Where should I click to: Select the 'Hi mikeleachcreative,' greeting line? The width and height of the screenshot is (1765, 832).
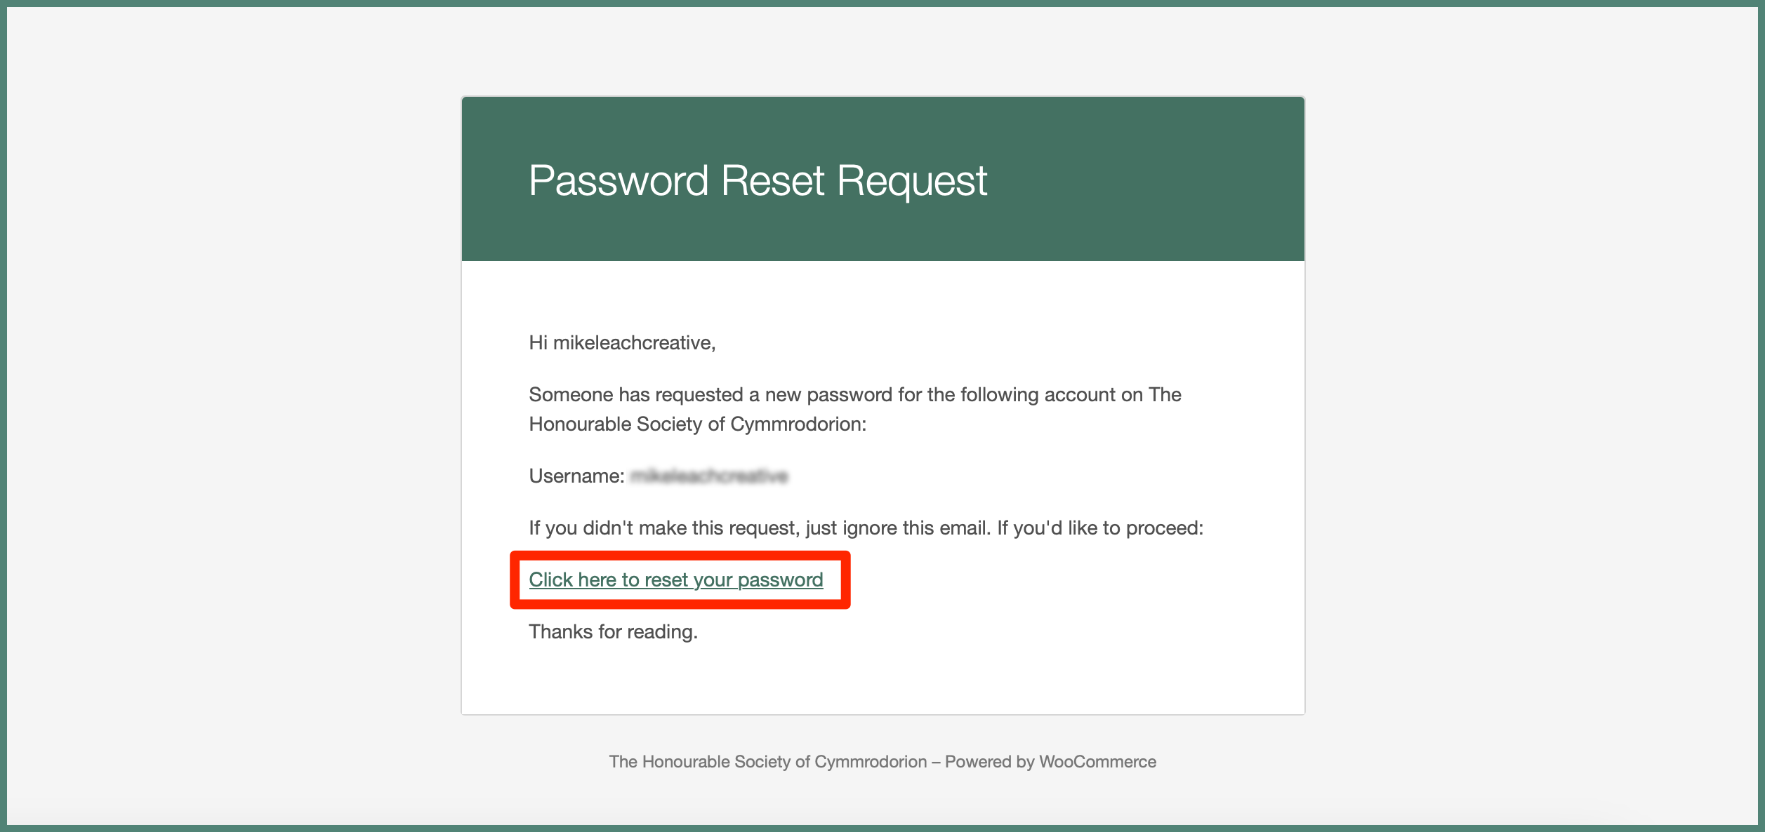pyautogui.click(x=622, y=342)
